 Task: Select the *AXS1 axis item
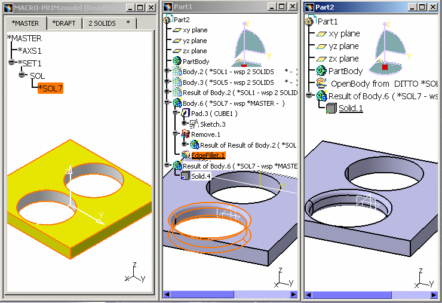click(30, 50)
